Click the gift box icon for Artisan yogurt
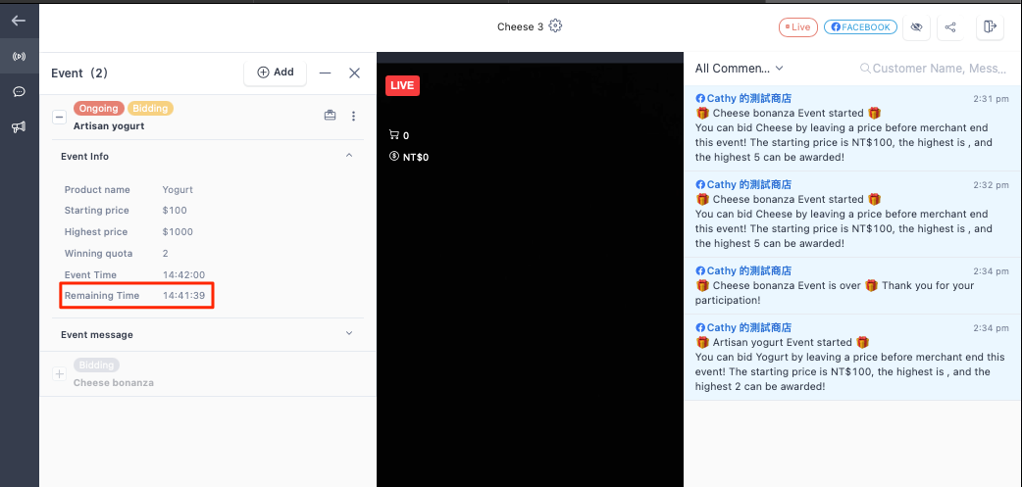The height and width of the screenshot is (487, 1022). 330,116
